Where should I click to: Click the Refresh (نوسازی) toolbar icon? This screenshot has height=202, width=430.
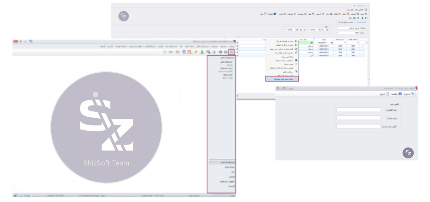(x=305, y=13)
